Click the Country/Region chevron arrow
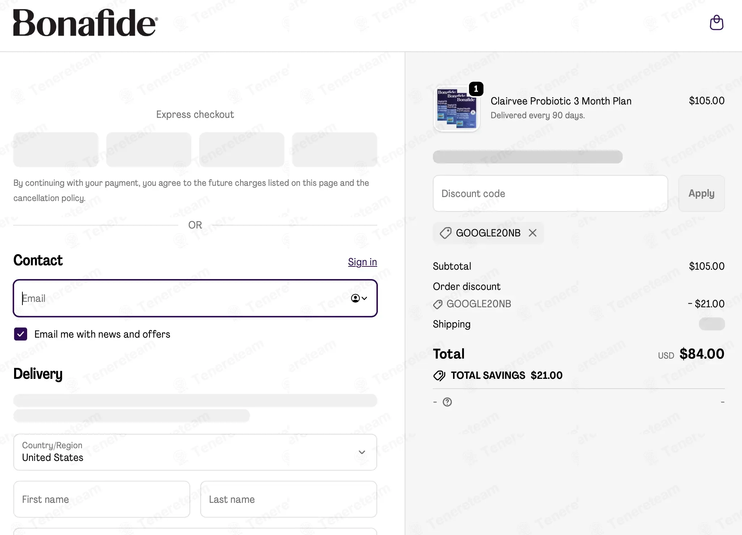 (362, 452)
